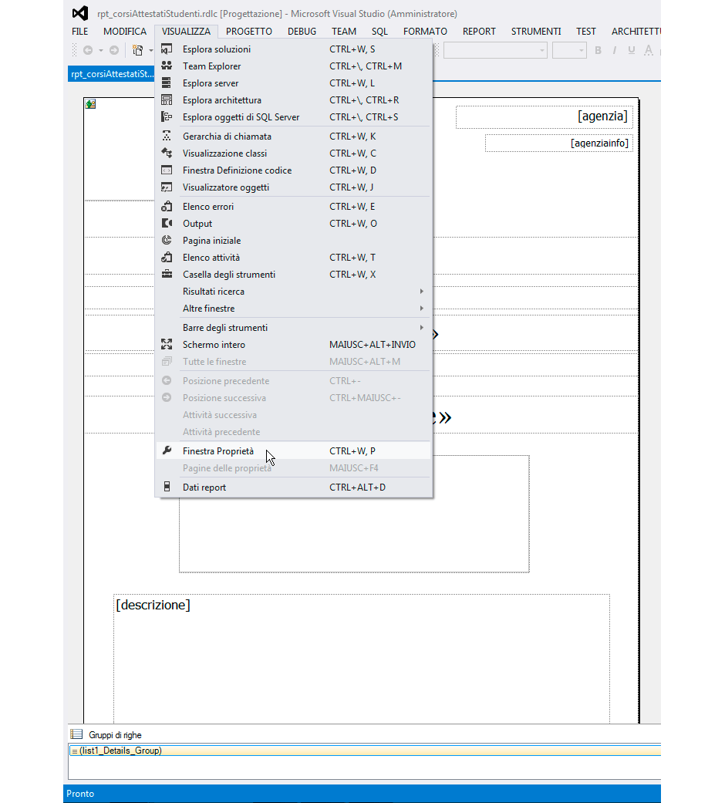Click the Pronto status bar text
The width and height of the screenshot is (725, 803).
tap(80, 793)
